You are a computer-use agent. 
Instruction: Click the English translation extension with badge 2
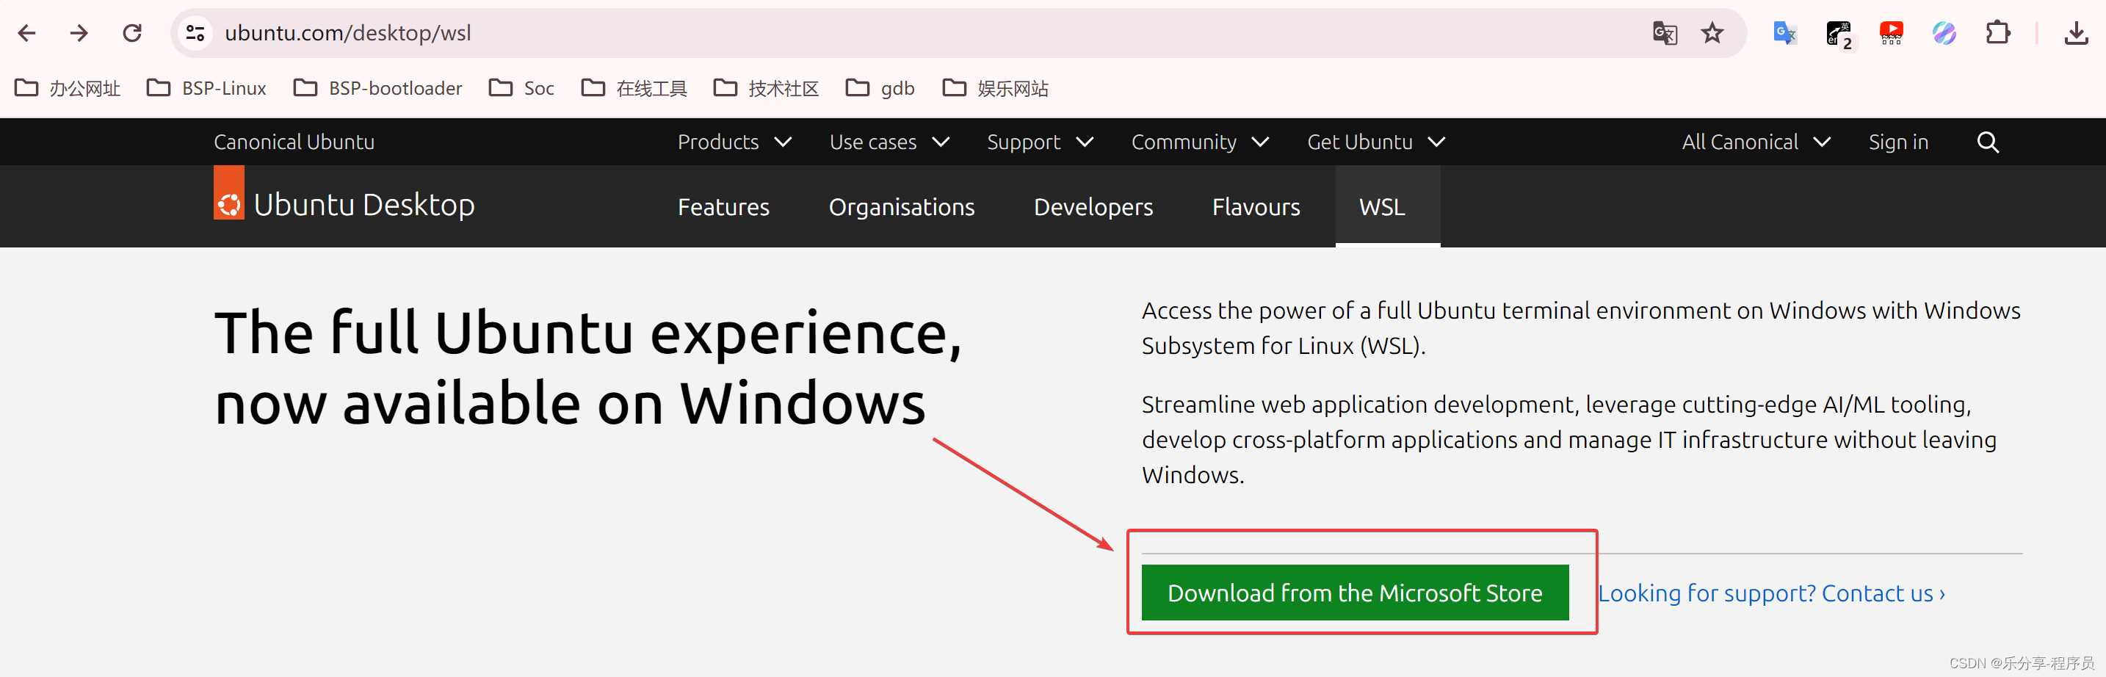(1839, 33)
